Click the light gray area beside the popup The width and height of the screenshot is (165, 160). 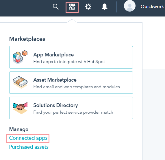click(154, 115)
